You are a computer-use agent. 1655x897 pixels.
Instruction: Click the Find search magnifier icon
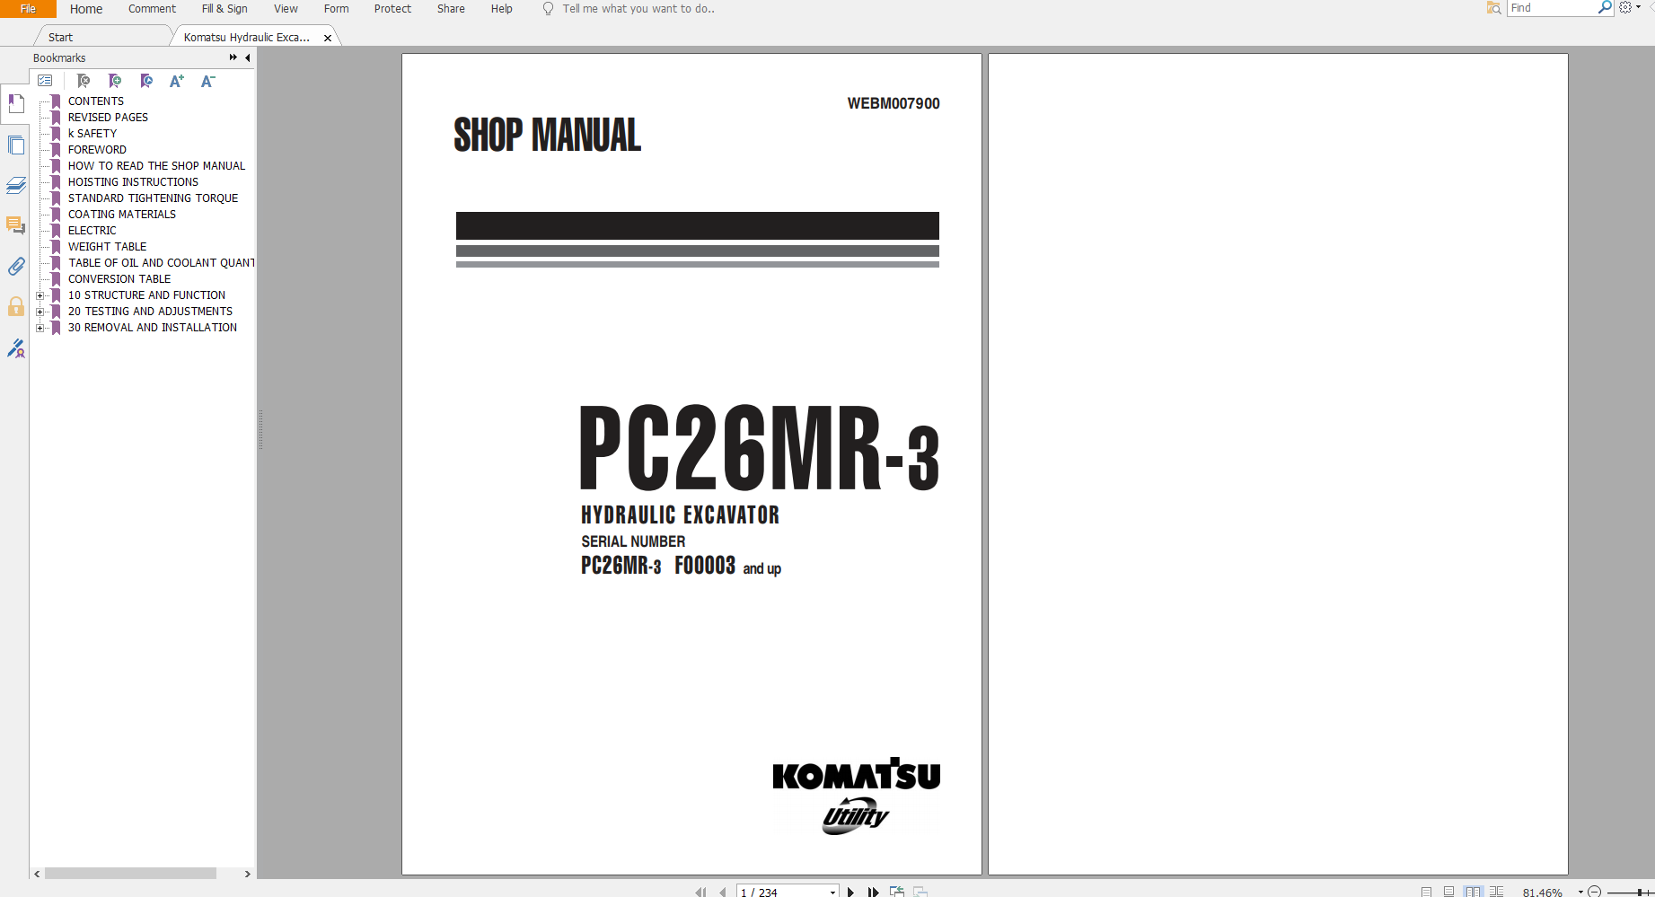click(1605, 7)
